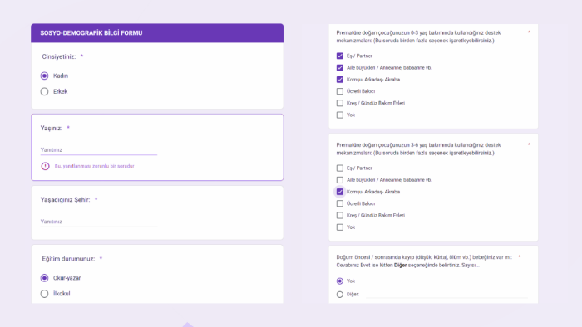
Task: Click the Eğitim durumunuz question label
Action: click(68, 259)
